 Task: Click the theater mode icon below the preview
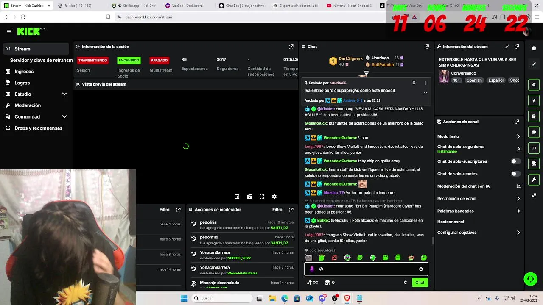pyautogui.click(x=249, y=197)
